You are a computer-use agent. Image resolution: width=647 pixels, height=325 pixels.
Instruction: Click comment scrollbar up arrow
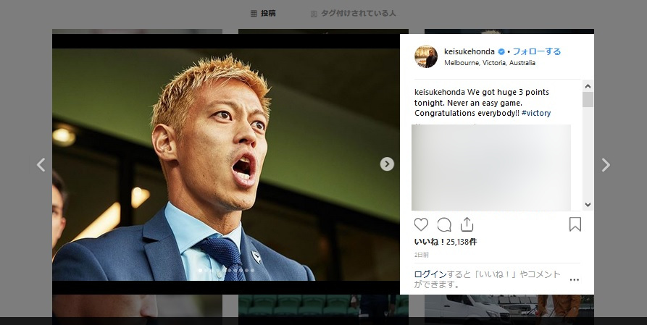pyautogui.click(x=588, y=86)
